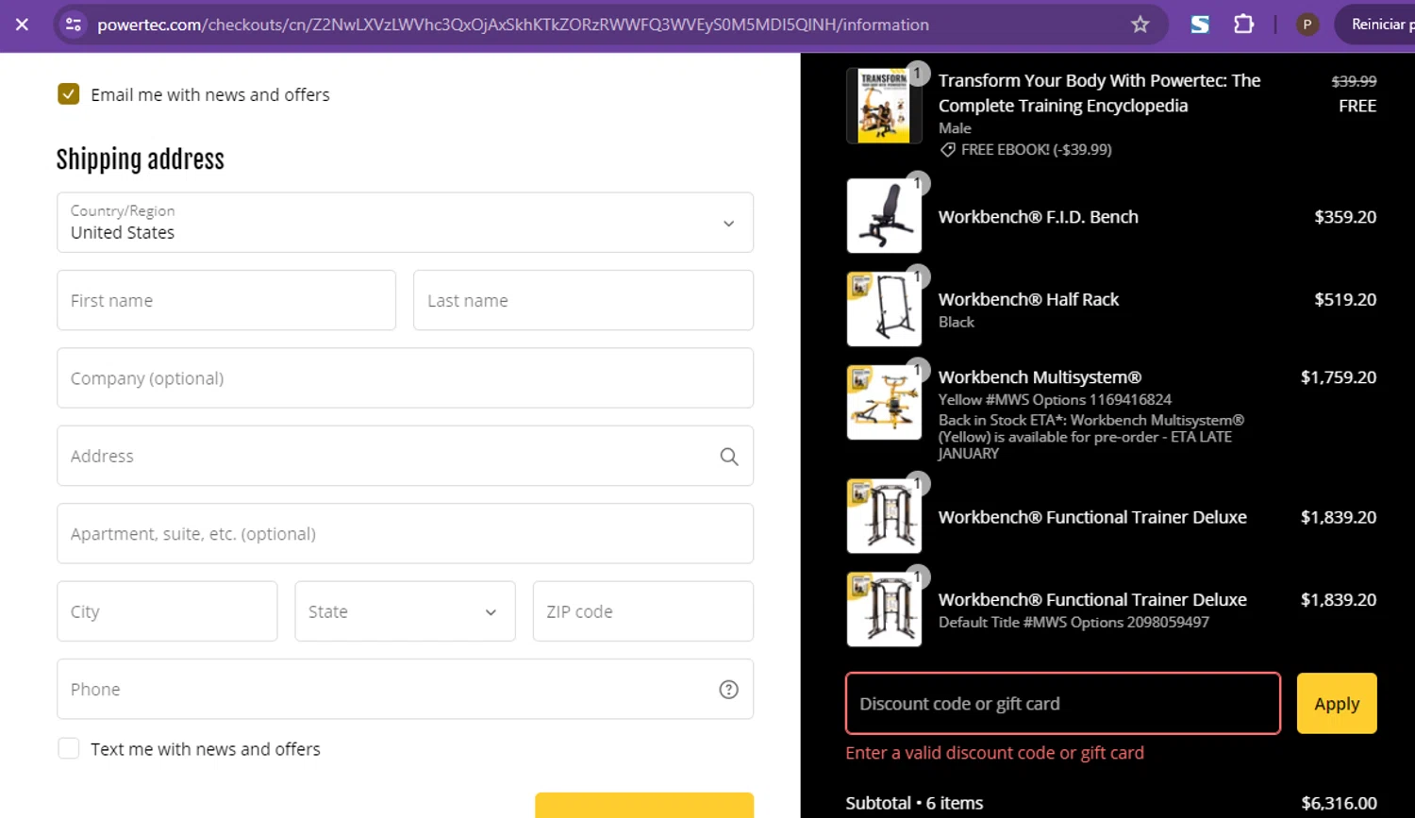Bookmark this page with the star icon
The height and width of the screenshot is (818, 1415).
coord(1140,25)
